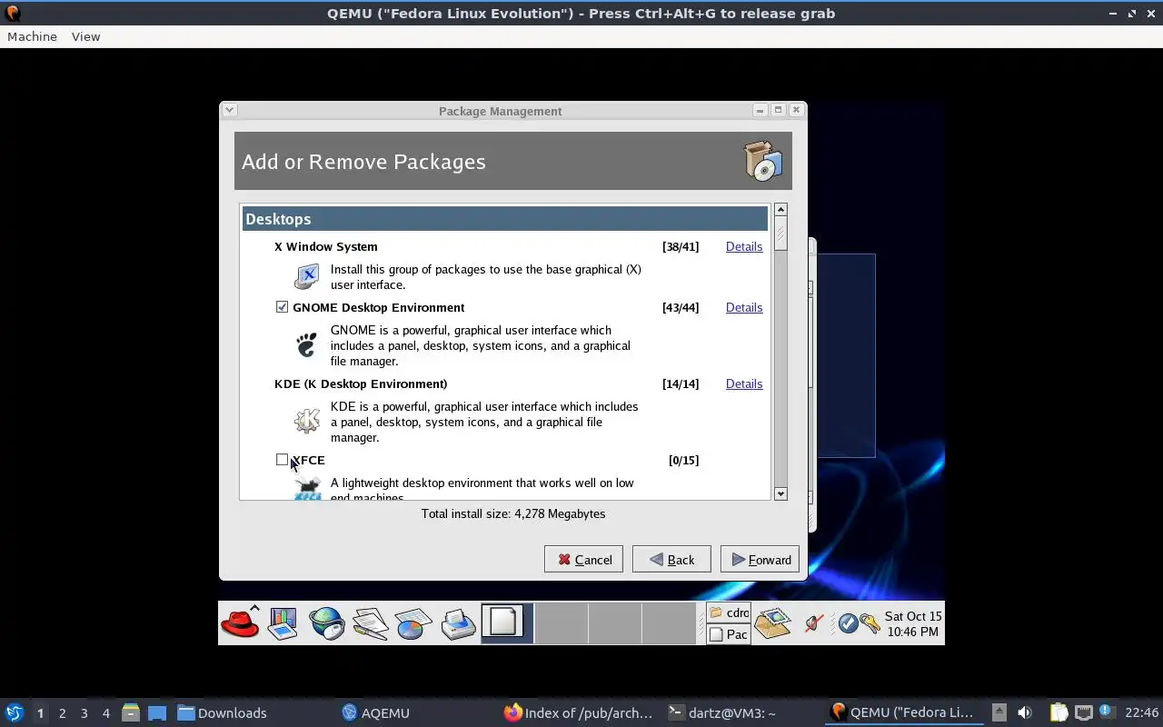Check the XFCE checkbox
The height and width of the screenshot is (727, 1163).
coord(282,460)
